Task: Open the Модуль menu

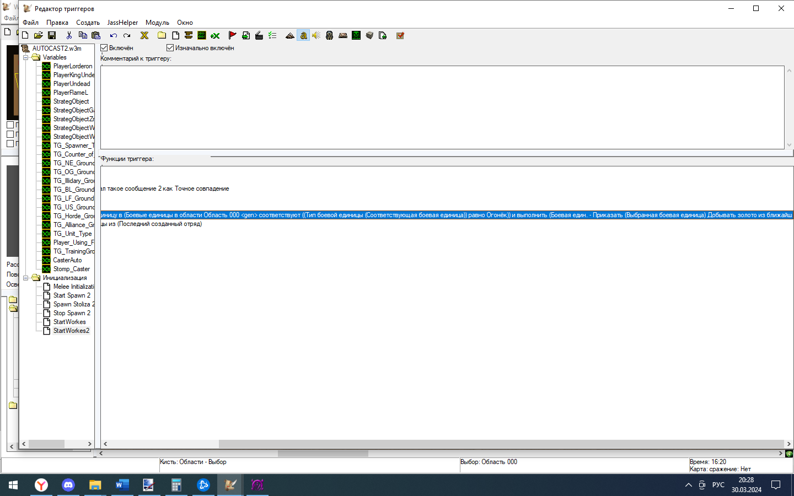Action: click(x=157, y=23)
